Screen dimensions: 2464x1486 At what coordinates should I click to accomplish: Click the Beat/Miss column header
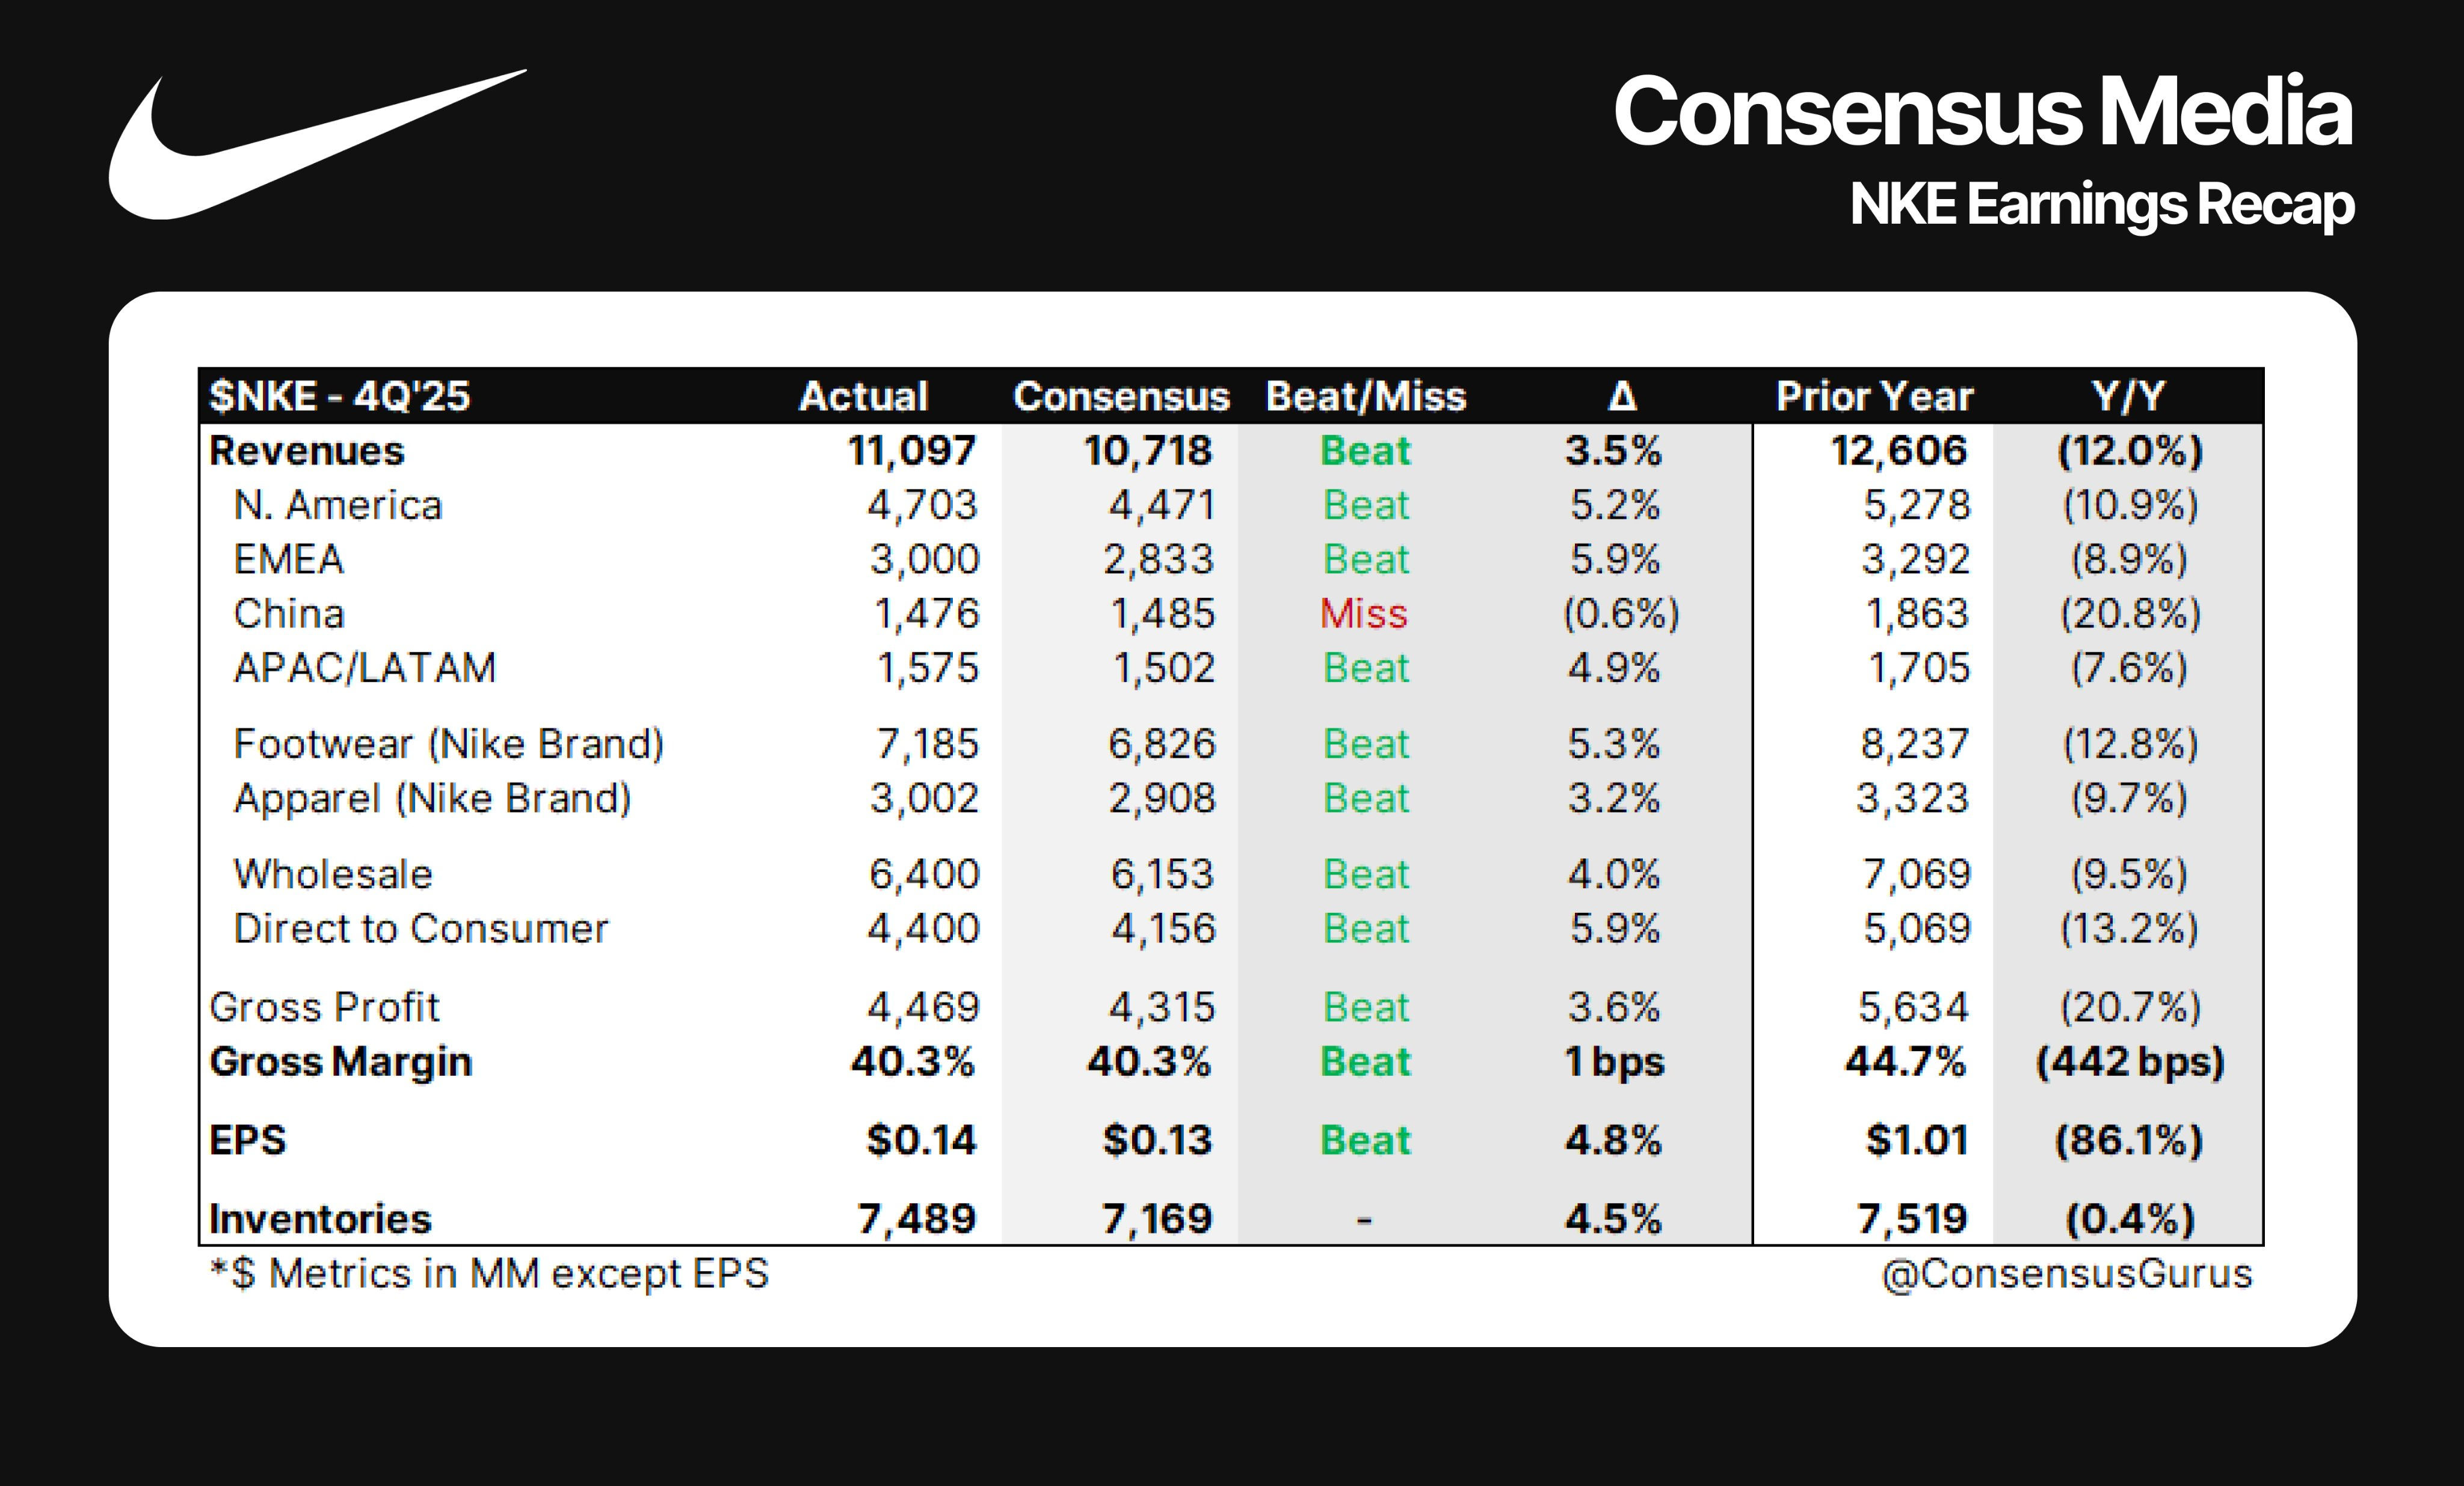[1365, 396]
